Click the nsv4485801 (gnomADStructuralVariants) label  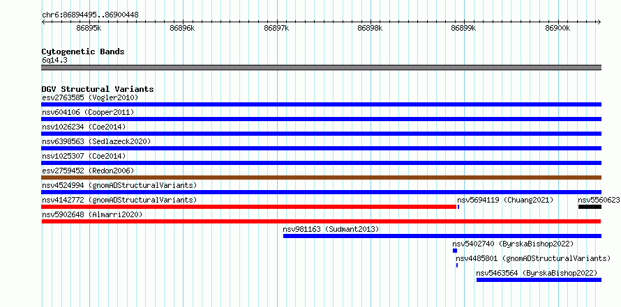[533, 258]
